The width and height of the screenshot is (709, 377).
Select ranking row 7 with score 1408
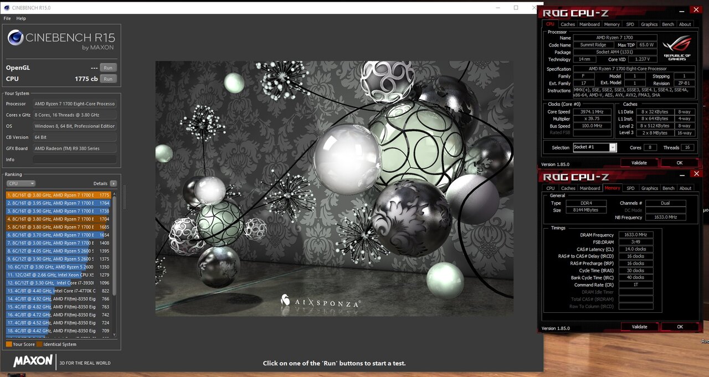(59, 243)
